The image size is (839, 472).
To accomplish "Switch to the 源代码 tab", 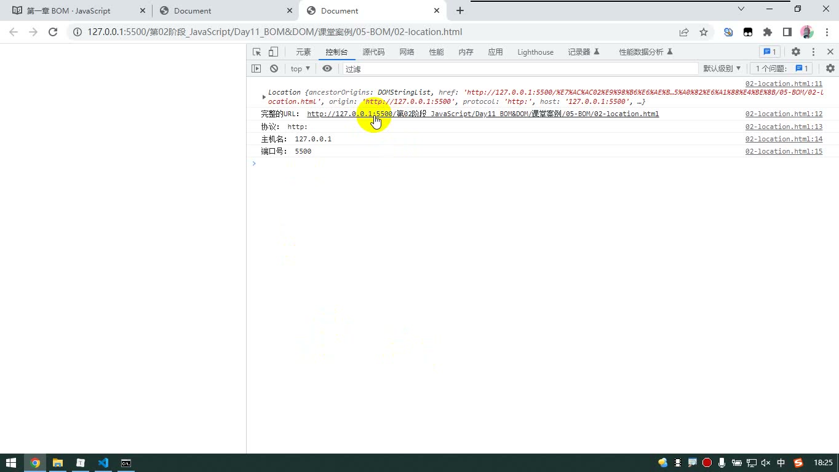I will pos(373,52).
